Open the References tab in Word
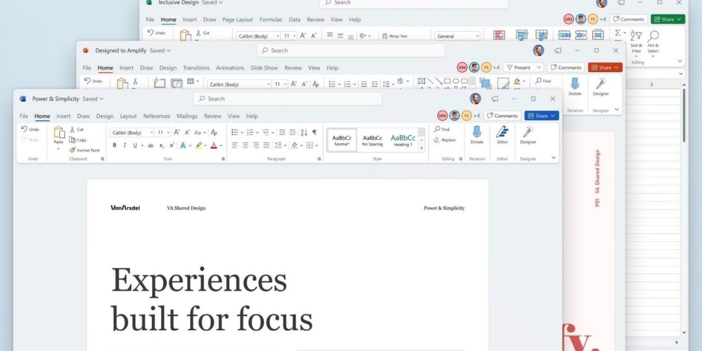The height and width of the screenshot is (351, 702). click(157, 116)
